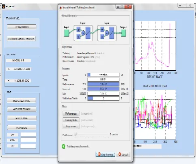Viewport: 196px width, 164px height.
Task: Click the training status message text
Action: [78, 147]
